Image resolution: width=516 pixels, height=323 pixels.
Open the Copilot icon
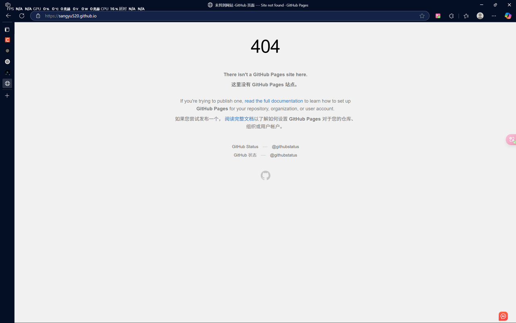(x=508, y=16)
